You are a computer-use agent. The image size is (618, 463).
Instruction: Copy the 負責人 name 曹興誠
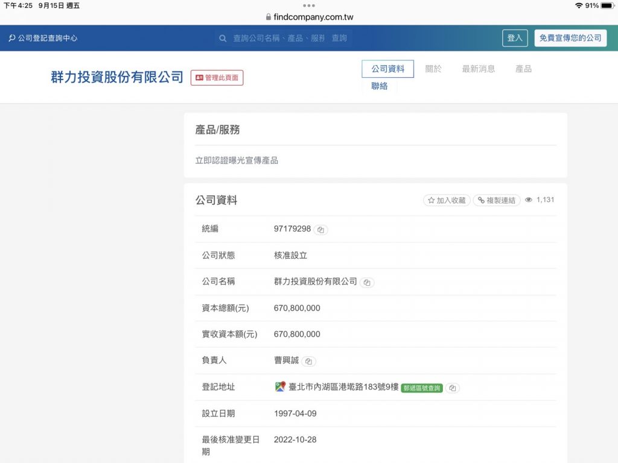click(x=308, y=362)
